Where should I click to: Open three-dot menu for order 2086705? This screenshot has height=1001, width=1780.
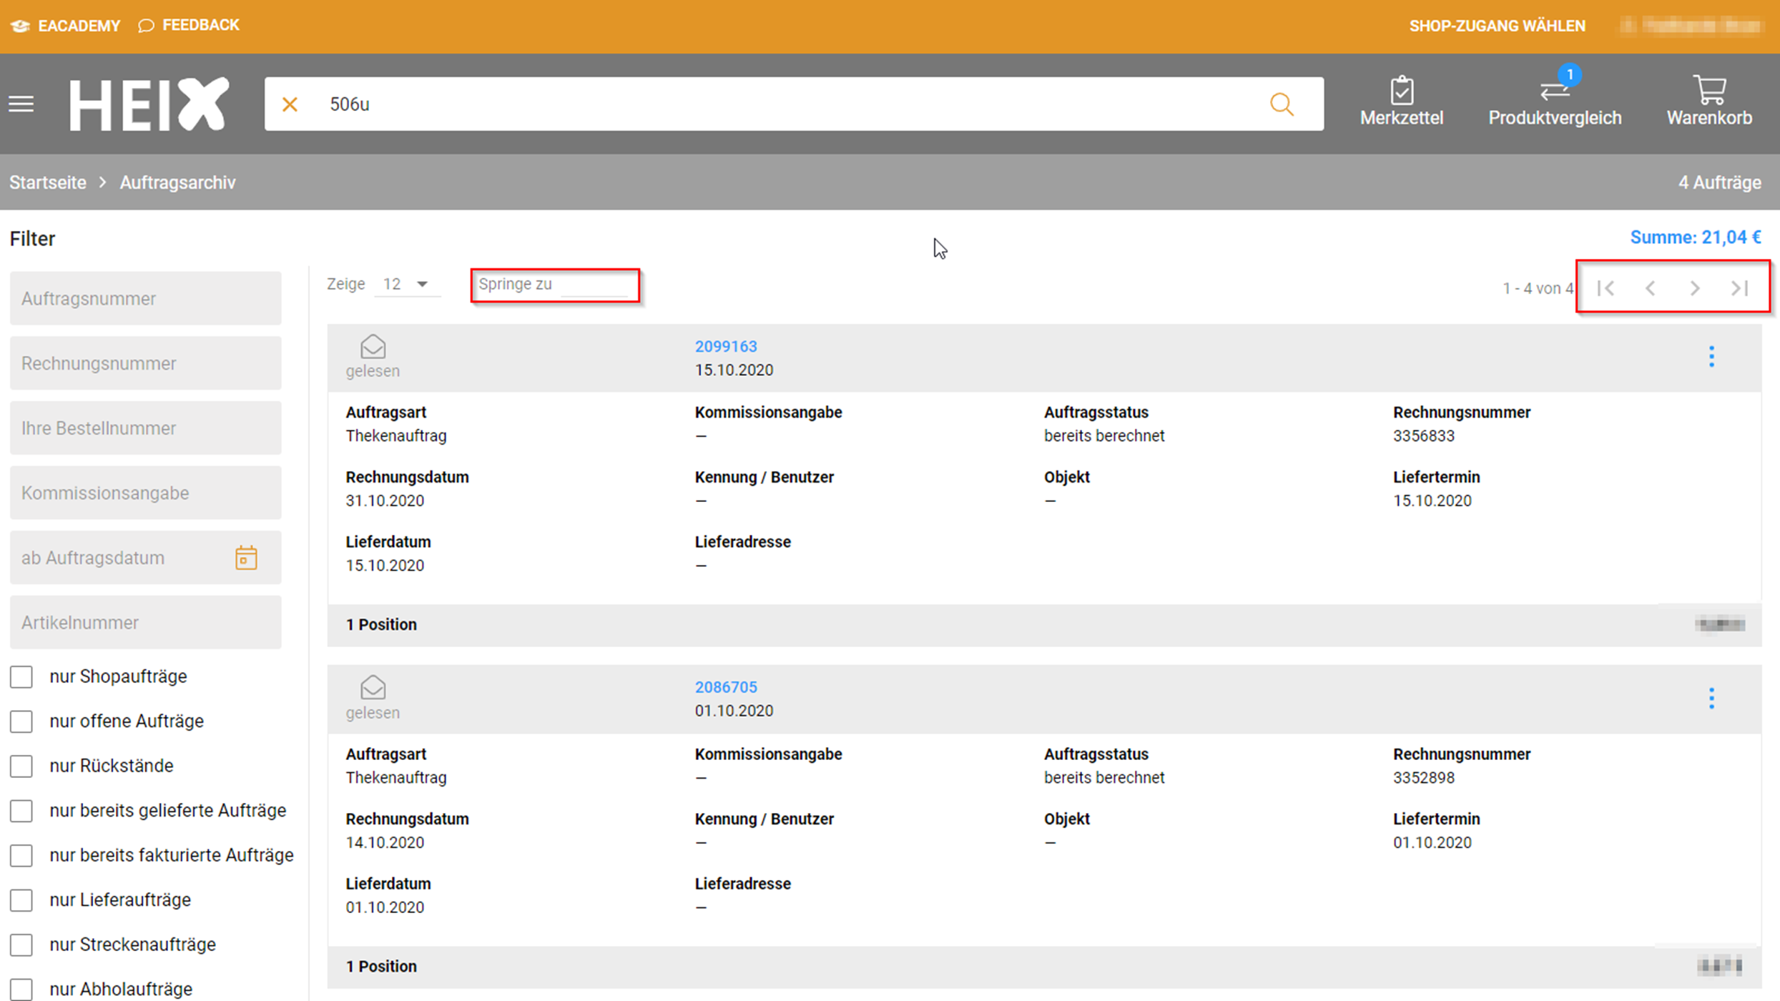[1711, 698]
